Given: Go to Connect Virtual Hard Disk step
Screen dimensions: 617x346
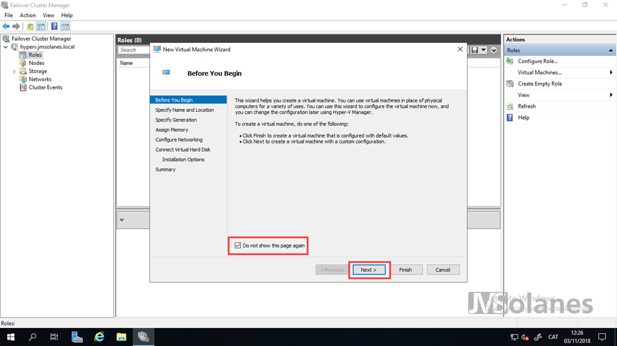Looking at the screenshot, I should [x=183, y=149].
